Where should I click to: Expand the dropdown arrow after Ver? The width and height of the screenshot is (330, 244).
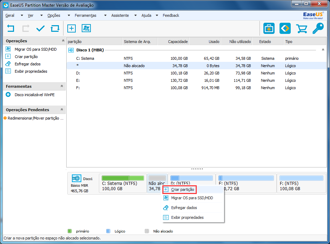click(x=41, y=15)
